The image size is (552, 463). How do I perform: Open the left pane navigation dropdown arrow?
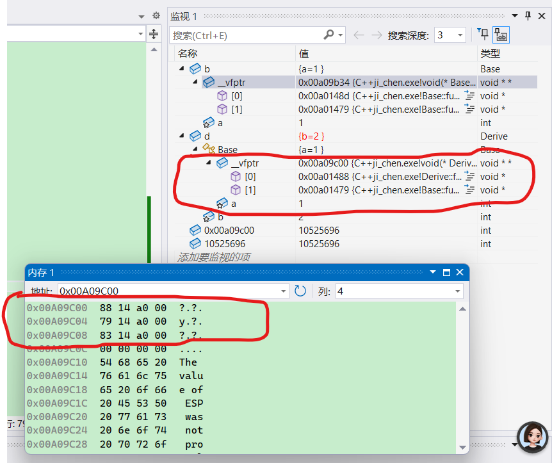pos(141,34)
